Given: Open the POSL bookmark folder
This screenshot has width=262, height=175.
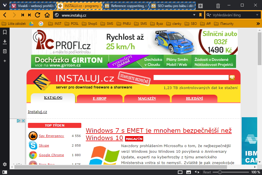Looking at the screenshot, I should (x=71, y=24).
